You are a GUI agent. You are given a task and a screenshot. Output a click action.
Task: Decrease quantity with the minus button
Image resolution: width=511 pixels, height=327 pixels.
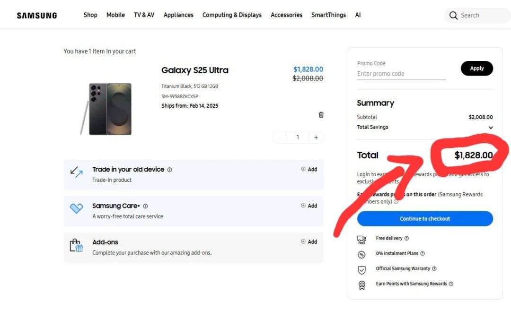280,138
